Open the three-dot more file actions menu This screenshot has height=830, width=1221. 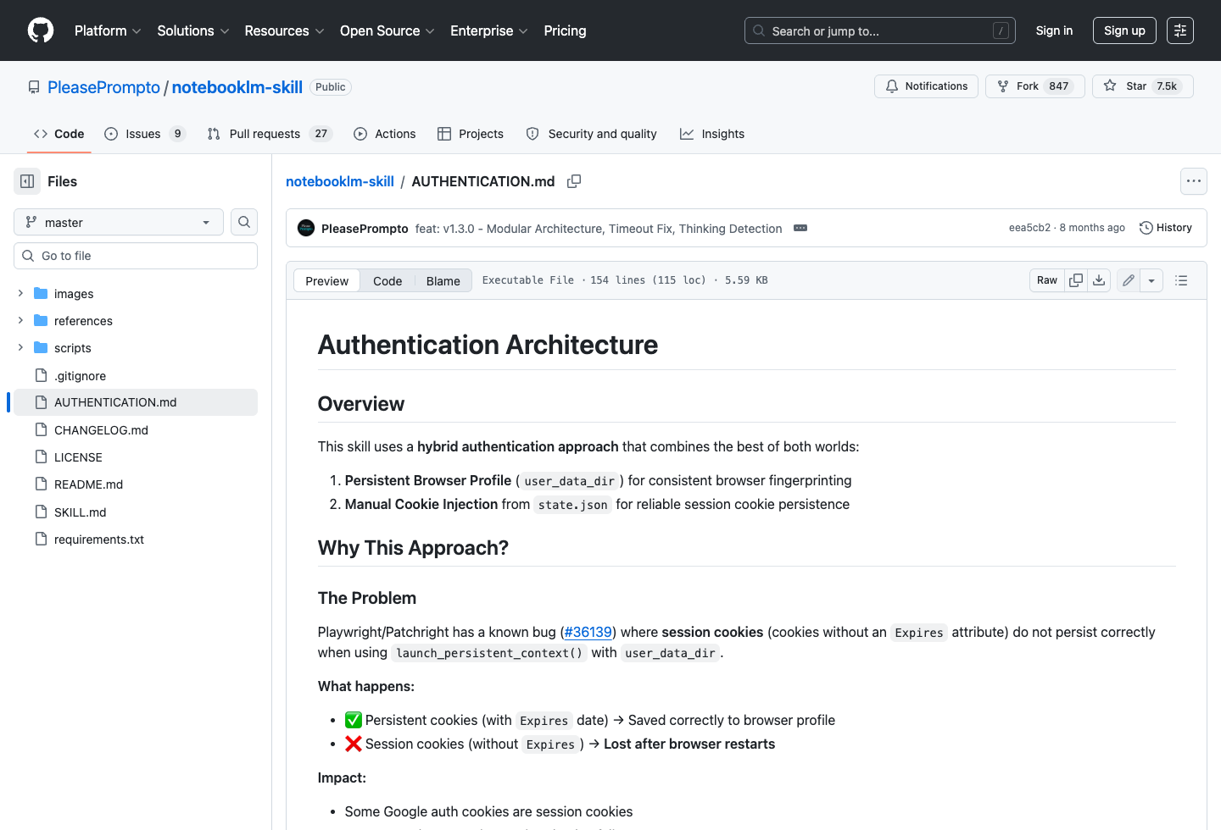1194,181
